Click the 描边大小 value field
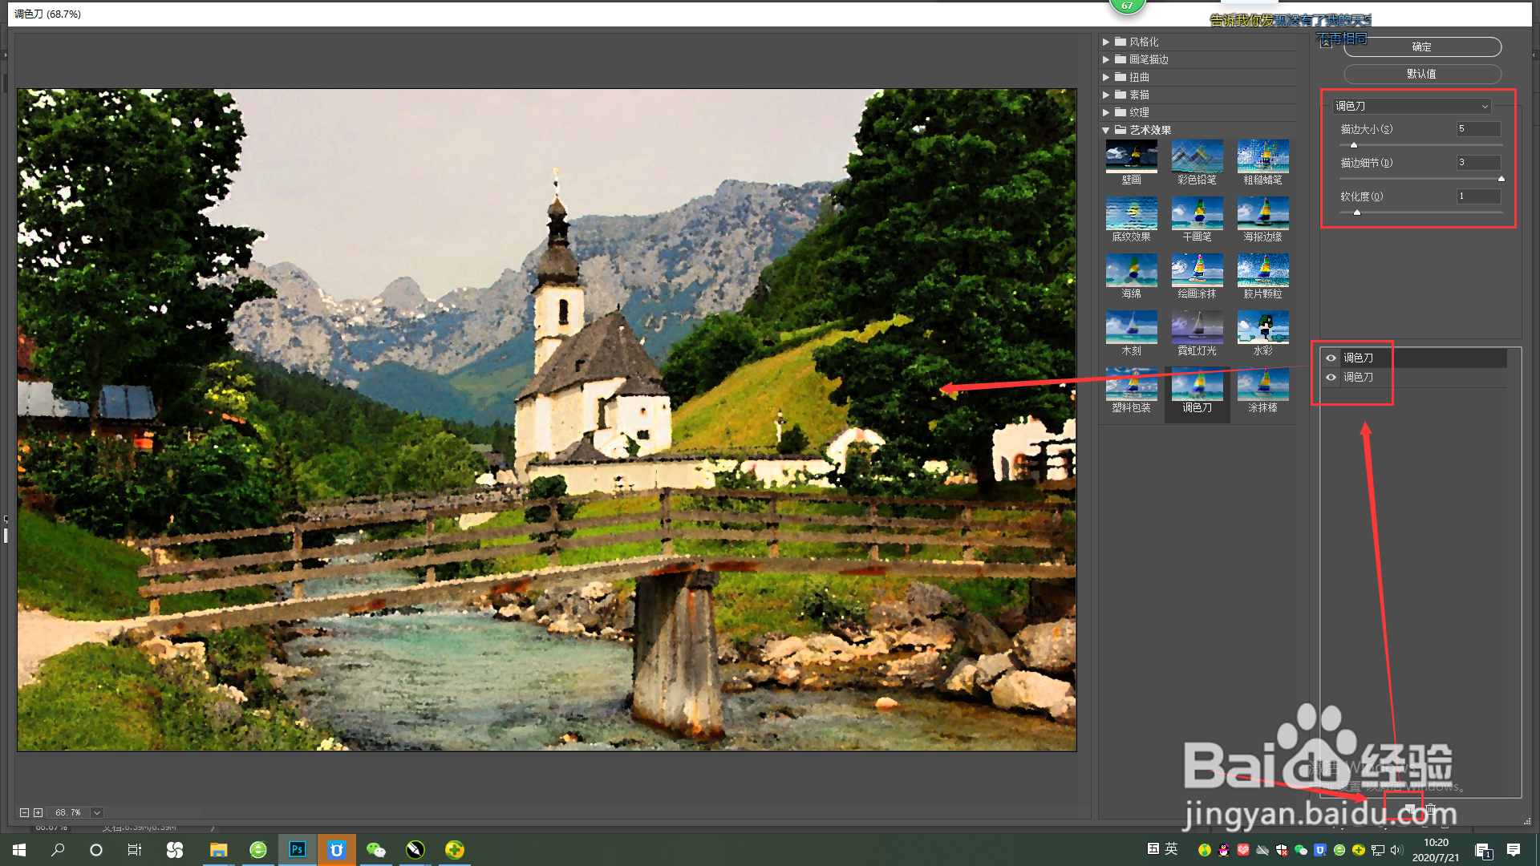Screen dimensions: 1540x866 1479,129
